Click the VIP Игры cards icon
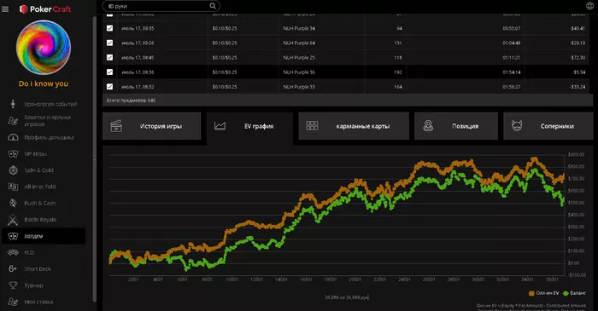 [13, 154]
